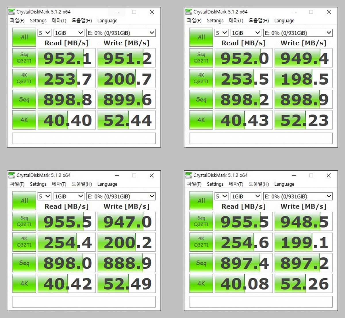This screenshot has height=318, width=345.
Task: Open E: drive dropdown in bottom-left window
Action: [x=121, y=196]
